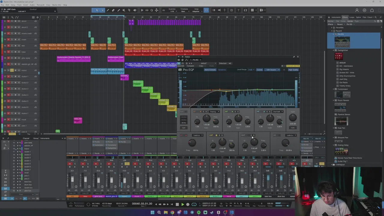The image size is (384, 216).
Task: Click the Rewind transport button
Action: [x=160, y=204]
